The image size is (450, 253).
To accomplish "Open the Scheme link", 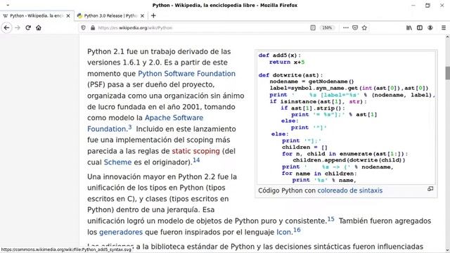I will (117, 162).
